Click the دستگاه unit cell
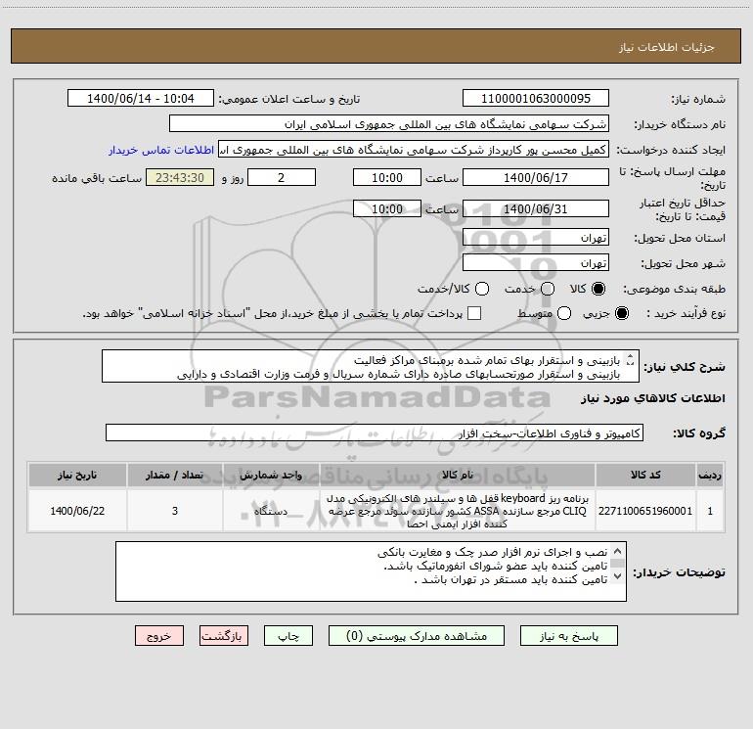Image resolution: width=753 pixels, height=729 pixels. pos(271,511)
